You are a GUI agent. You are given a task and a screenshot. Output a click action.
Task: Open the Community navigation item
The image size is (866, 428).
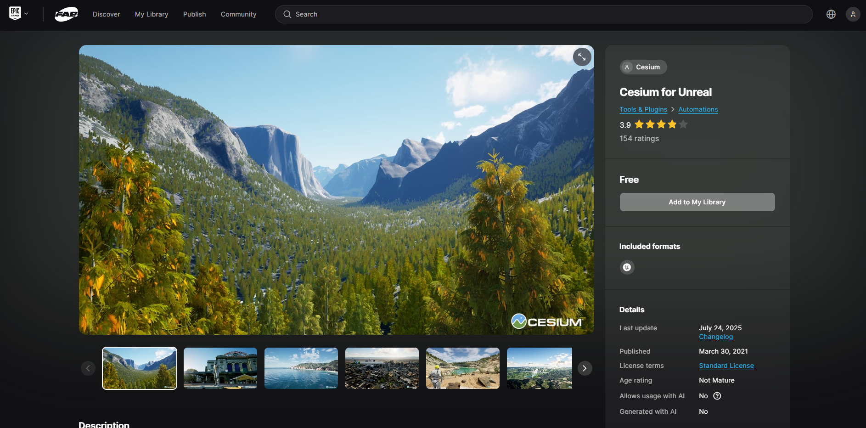click(x=239, y=14)
